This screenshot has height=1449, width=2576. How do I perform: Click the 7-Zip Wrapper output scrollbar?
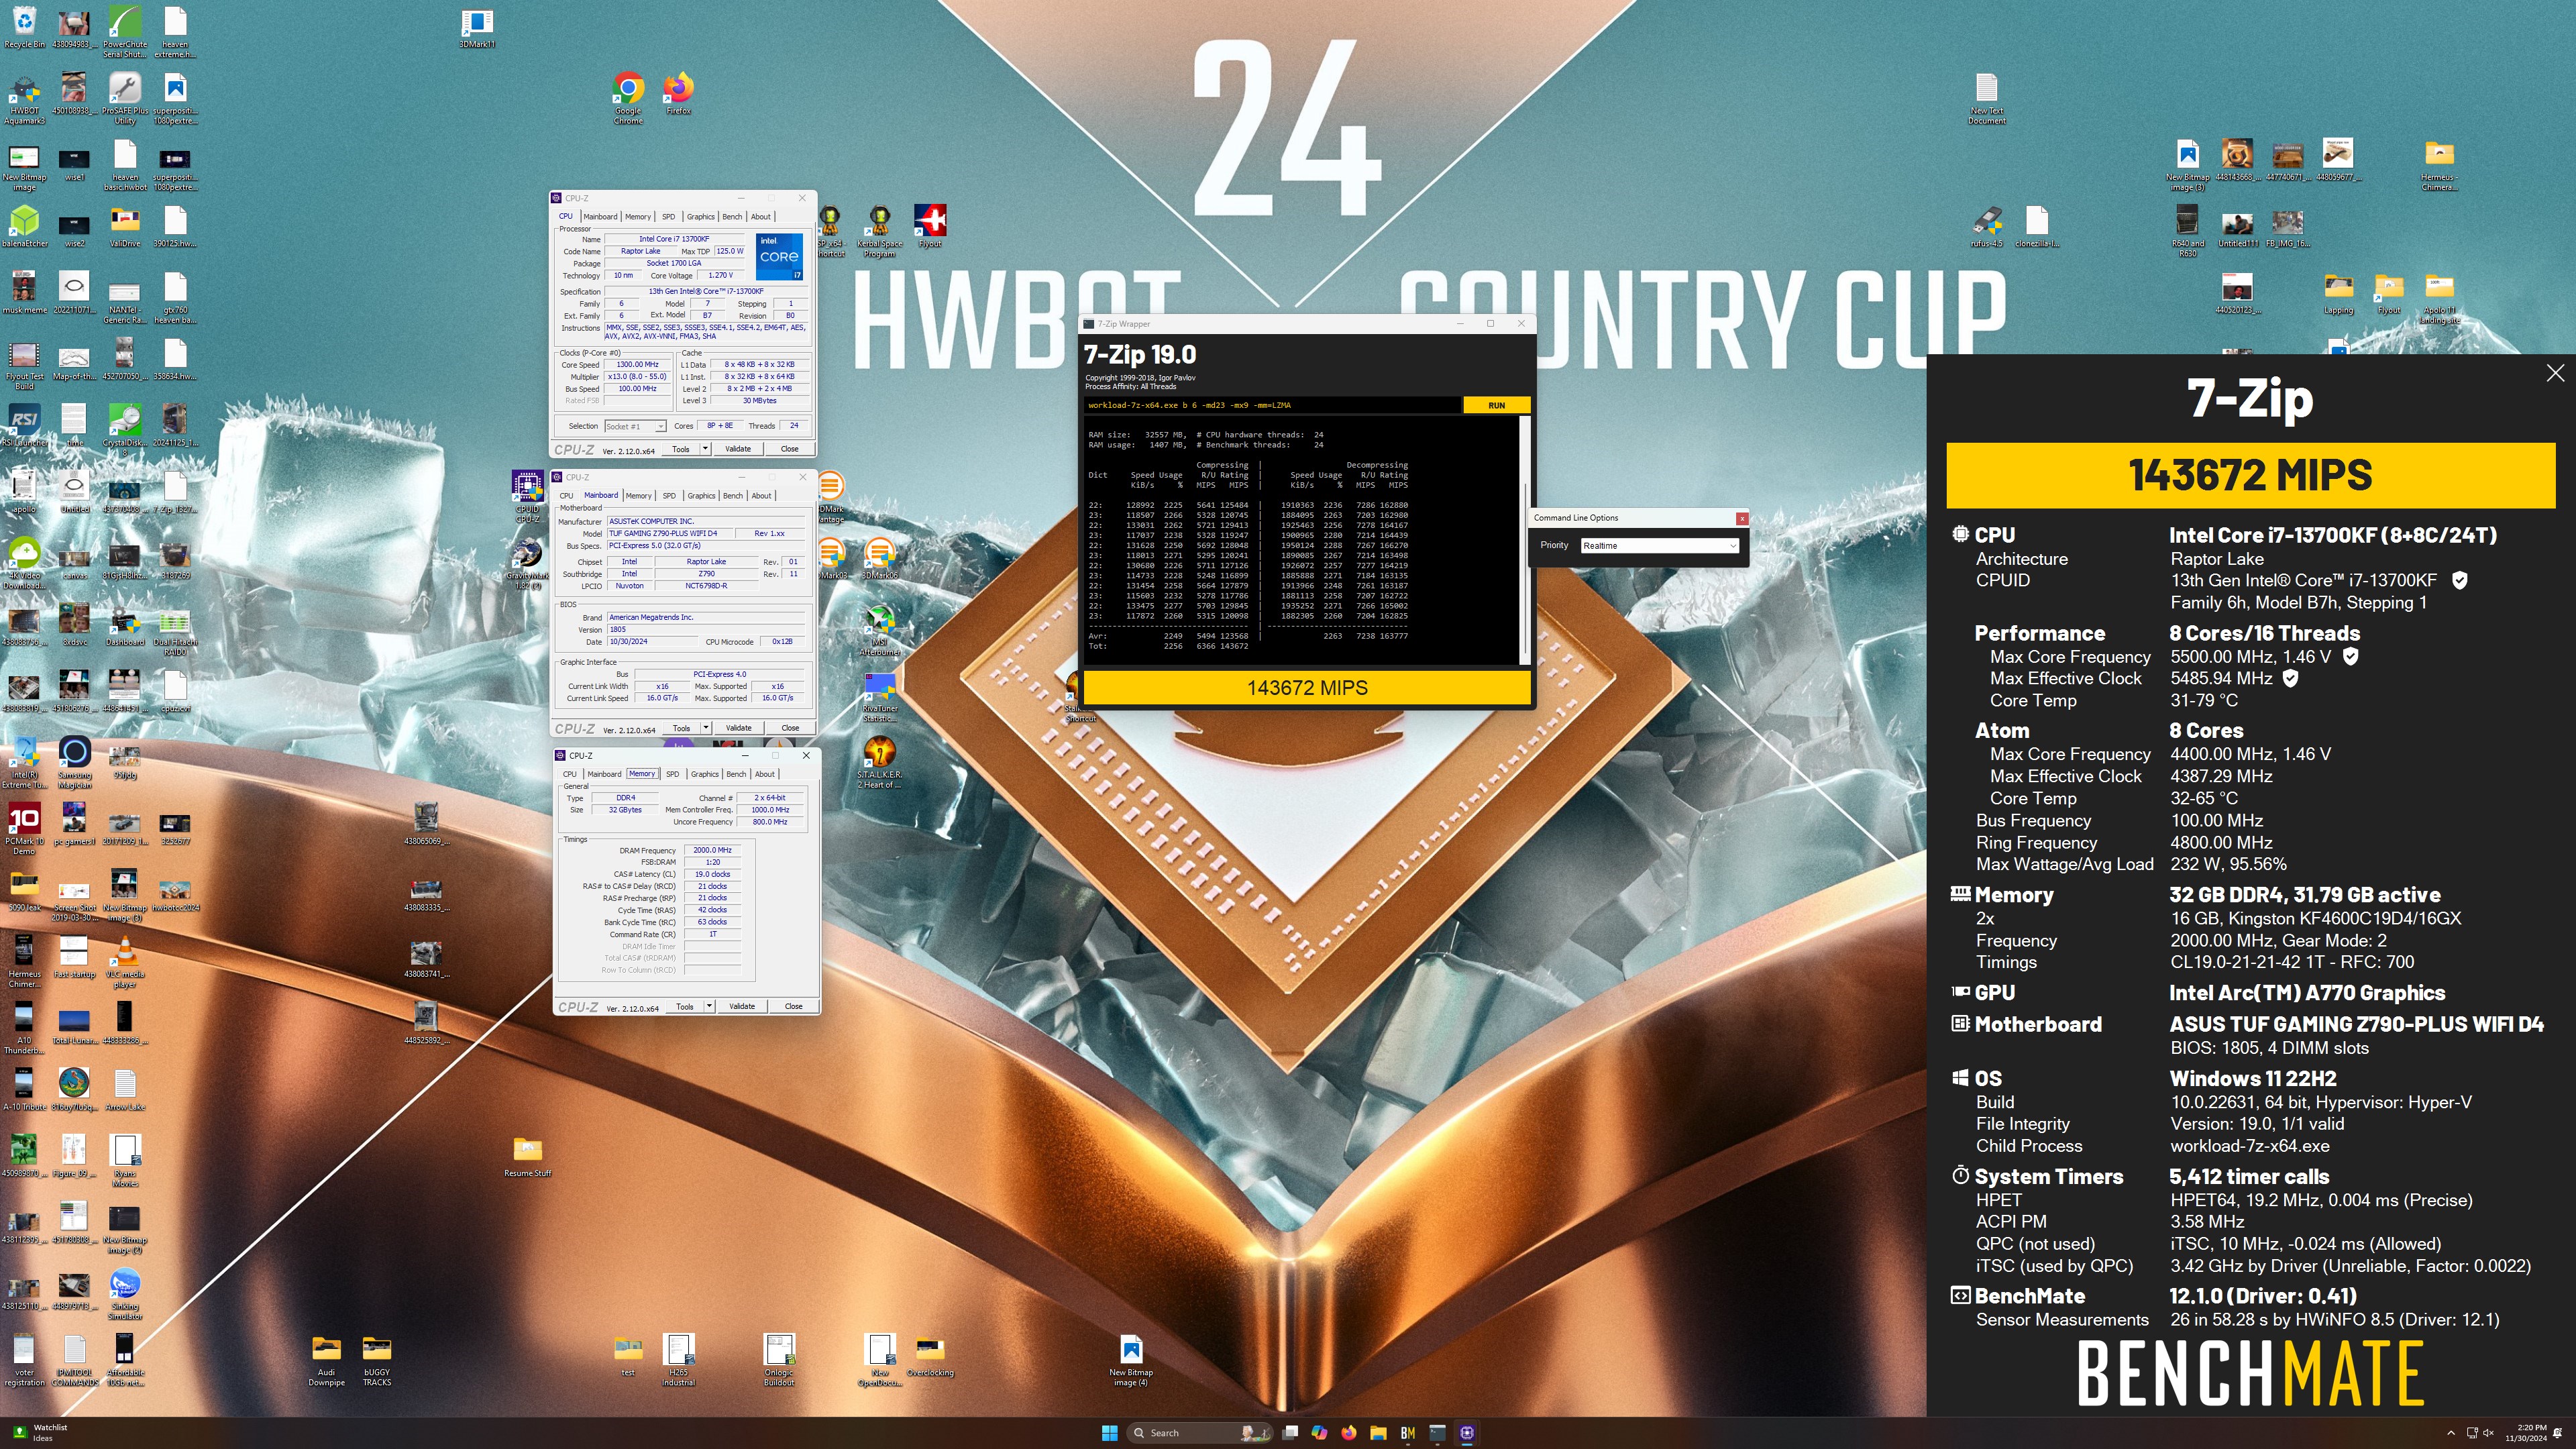coord(1524,540)
